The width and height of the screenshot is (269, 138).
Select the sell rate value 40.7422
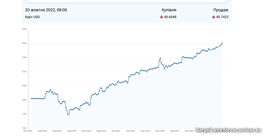(222, 17)
